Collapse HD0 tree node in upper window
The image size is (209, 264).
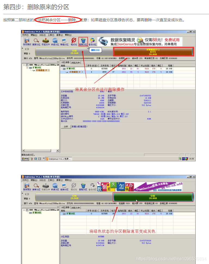(24, 65)
